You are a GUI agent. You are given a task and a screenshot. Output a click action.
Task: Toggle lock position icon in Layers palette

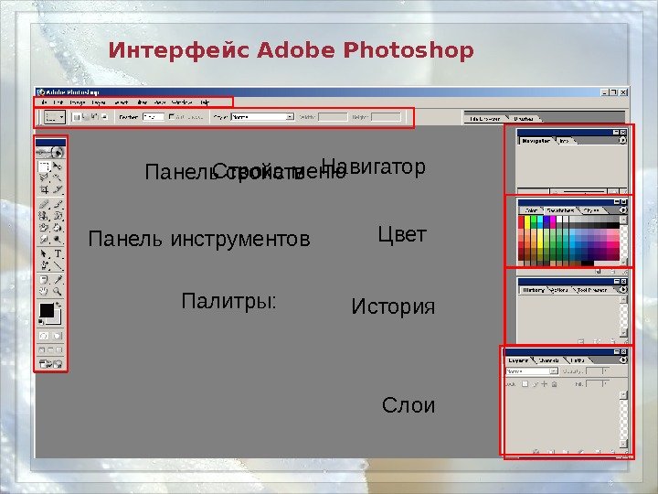pyautogui.click(x=545, y=384)
